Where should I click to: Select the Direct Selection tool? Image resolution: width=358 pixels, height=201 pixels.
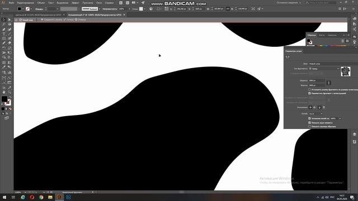pos(10,20)
